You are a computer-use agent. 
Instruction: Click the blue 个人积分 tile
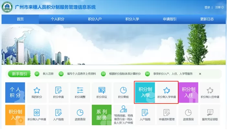[15, 92]
